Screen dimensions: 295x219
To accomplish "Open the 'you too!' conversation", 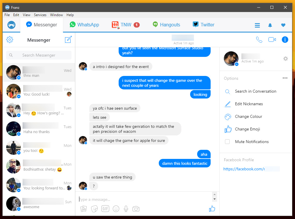I will pyautogui.click(x=39, y=148).
